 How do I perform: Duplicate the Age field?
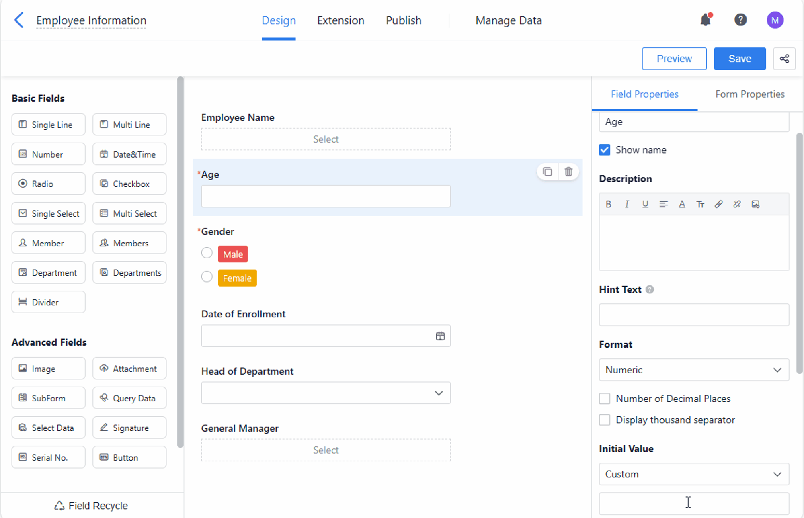point(547,172)
